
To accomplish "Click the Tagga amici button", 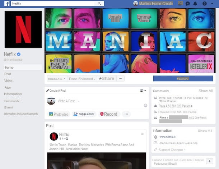I will pos(84,114).
